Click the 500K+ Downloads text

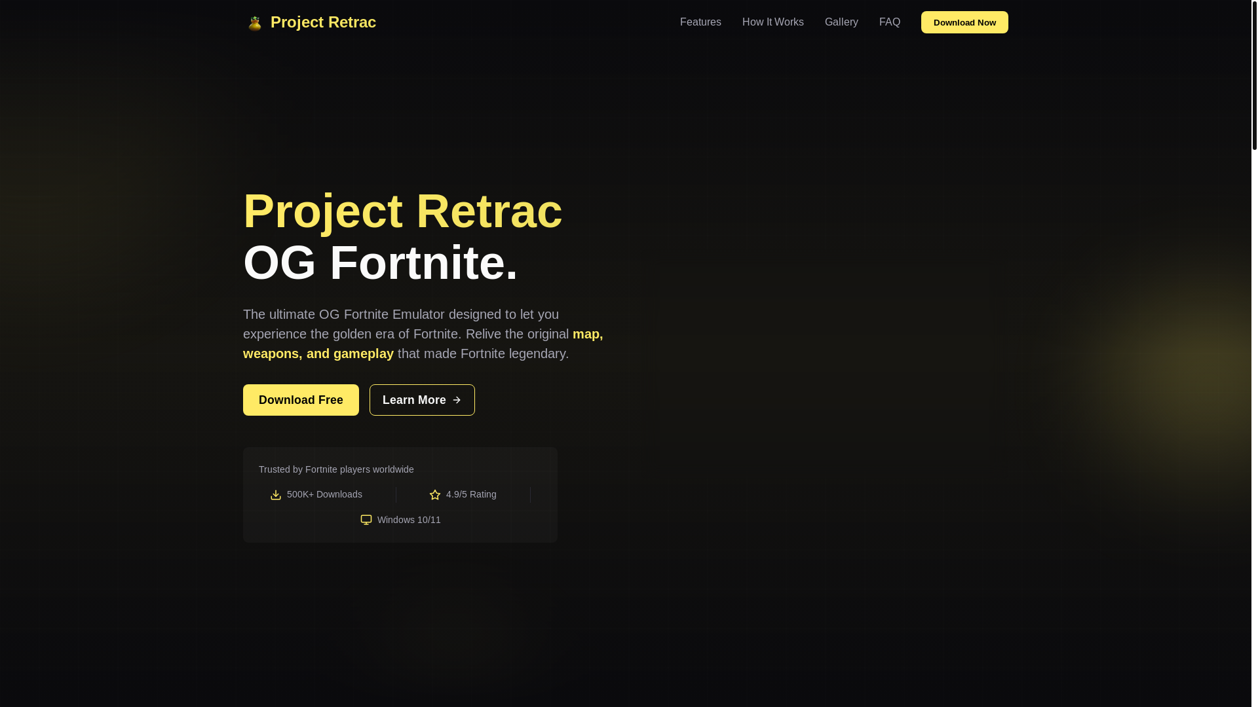[x=324, y=494]
